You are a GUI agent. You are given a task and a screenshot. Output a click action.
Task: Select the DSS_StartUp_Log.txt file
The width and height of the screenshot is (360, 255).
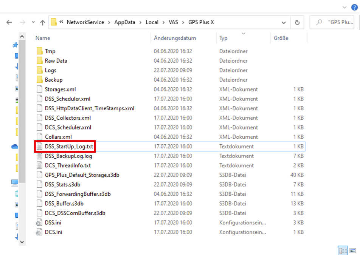[x=68, y=146]
